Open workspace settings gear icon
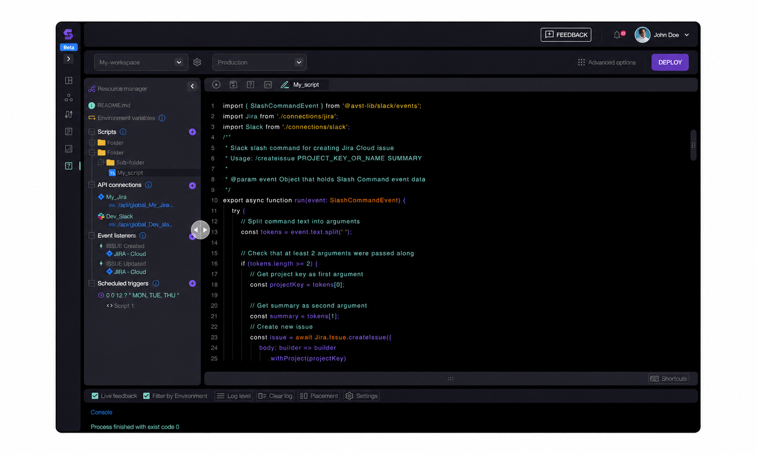 [197, 62]
